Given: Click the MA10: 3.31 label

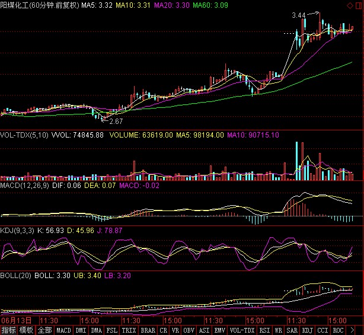Looking at the screenshot, I should pyautogui.click(x=133, y=5).
